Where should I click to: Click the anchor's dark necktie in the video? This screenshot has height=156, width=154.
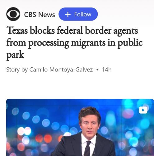click(x=88, y=148)
